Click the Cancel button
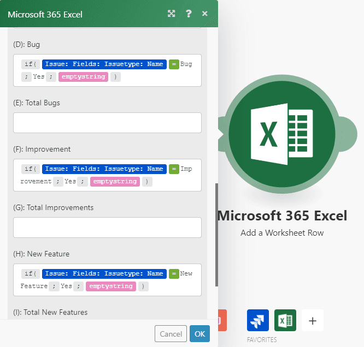364x347 pixels. pyautogui.click(x=171, y=333)
